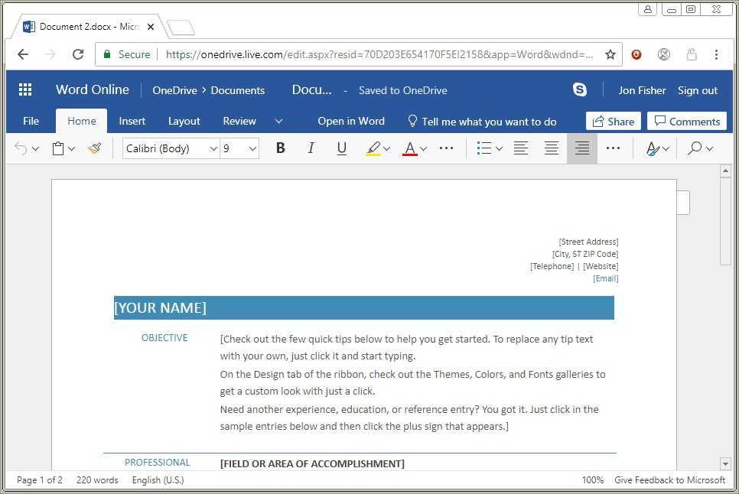Image resolution: width=739 pixels, height=494 pixels.
Task: Toggle bold formatting
Action: 280,148
